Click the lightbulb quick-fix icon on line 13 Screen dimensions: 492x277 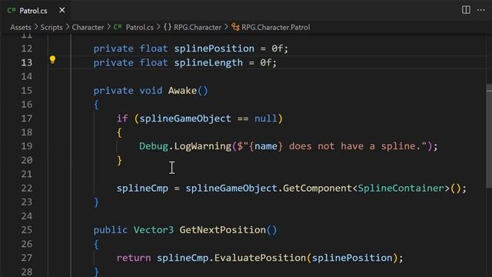coord(52,59)
